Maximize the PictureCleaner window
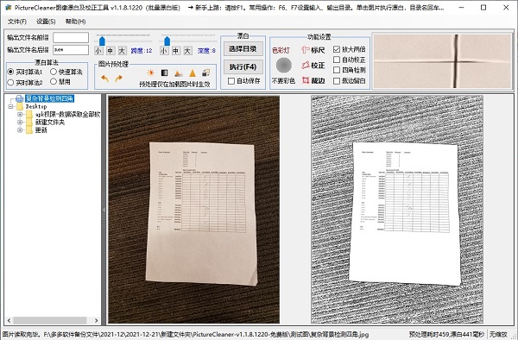 tap(483, 7)
